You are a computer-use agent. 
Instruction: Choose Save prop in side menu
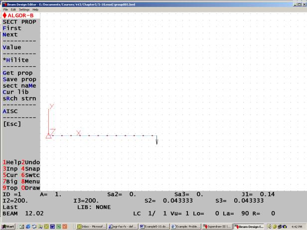[x=19, y=79]
